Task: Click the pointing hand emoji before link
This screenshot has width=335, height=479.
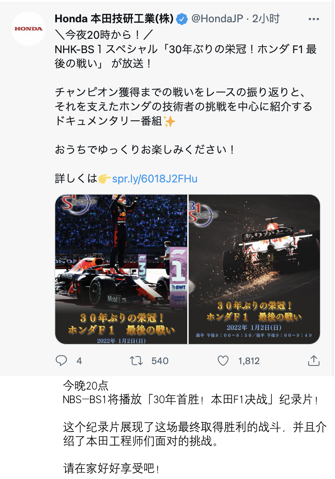Action: coord(104,178)
